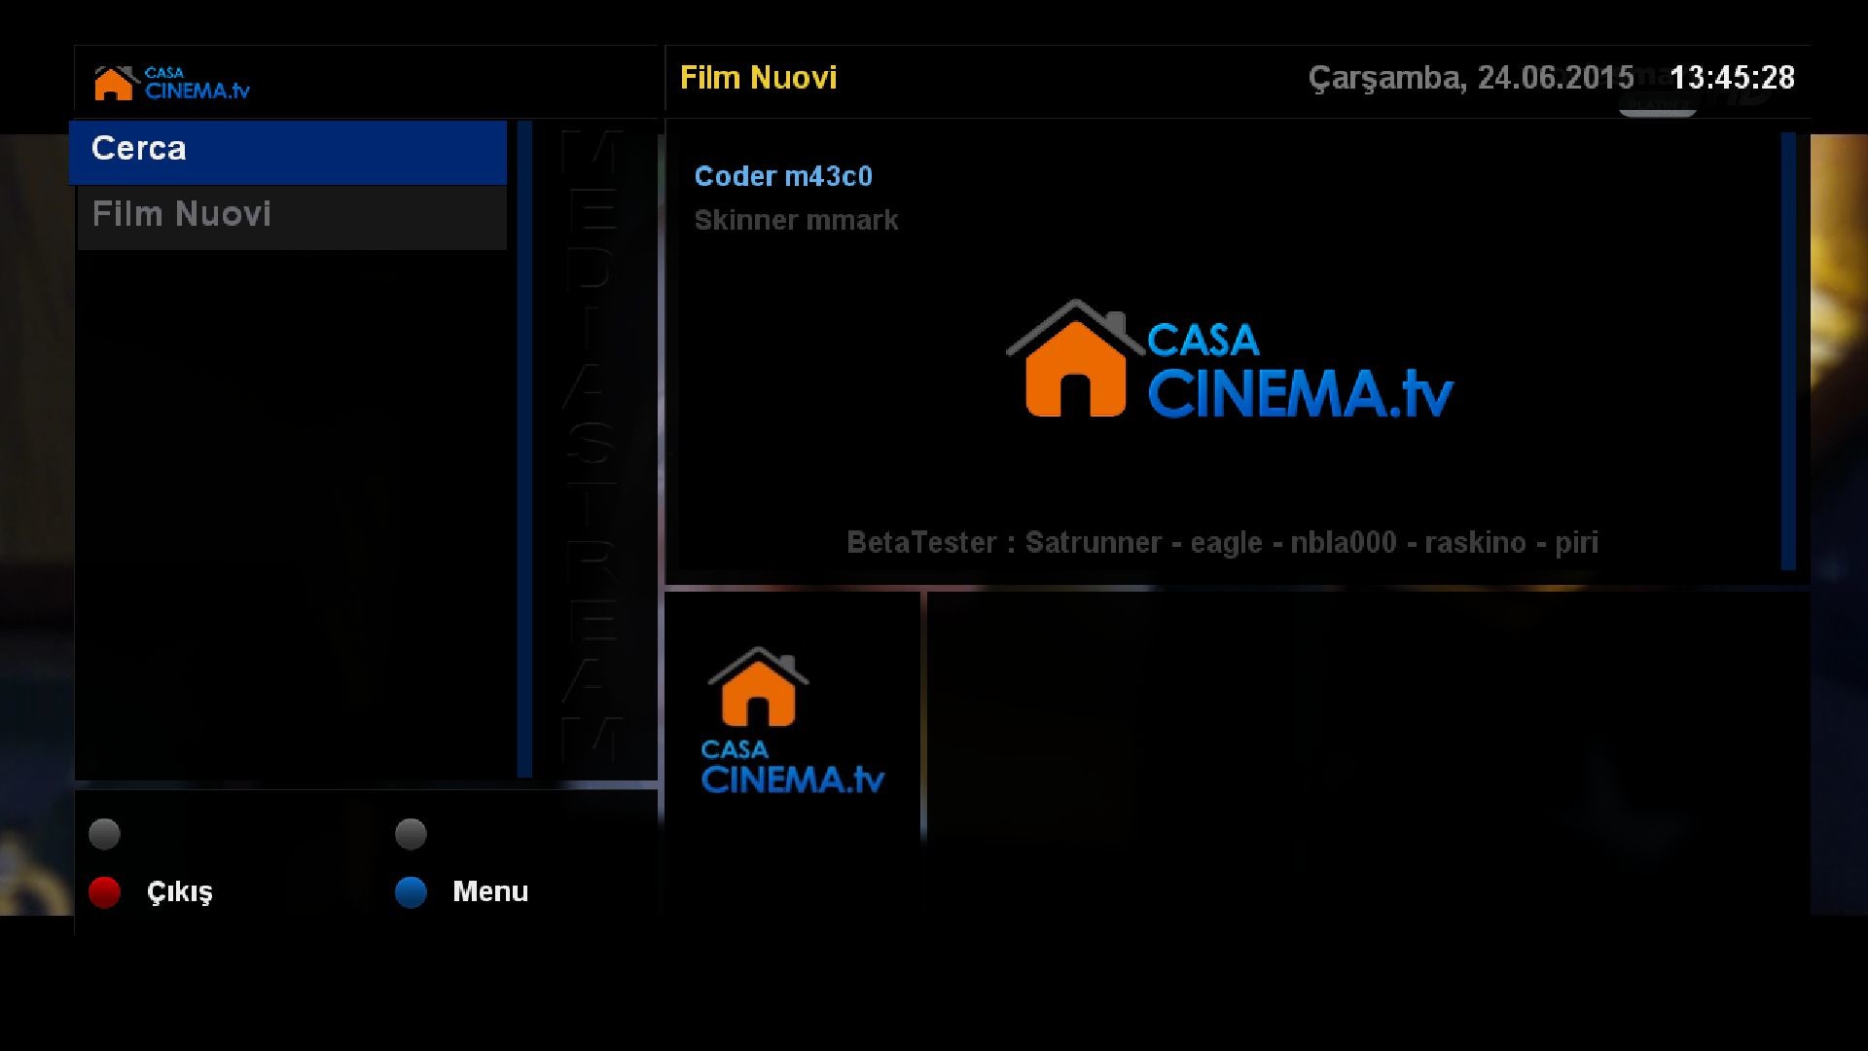The height and width of the screenshot is (1051, 1868).
Task: Click the BetaTester credits line
Action: 1222,542
